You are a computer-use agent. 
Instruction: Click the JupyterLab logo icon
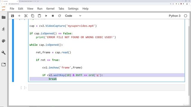click(x=4, y=9)
